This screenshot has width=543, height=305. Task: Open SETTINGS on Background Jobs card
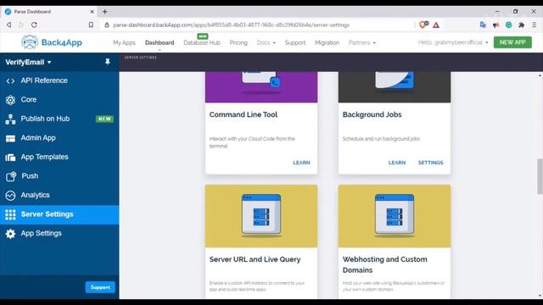[430, 163]
